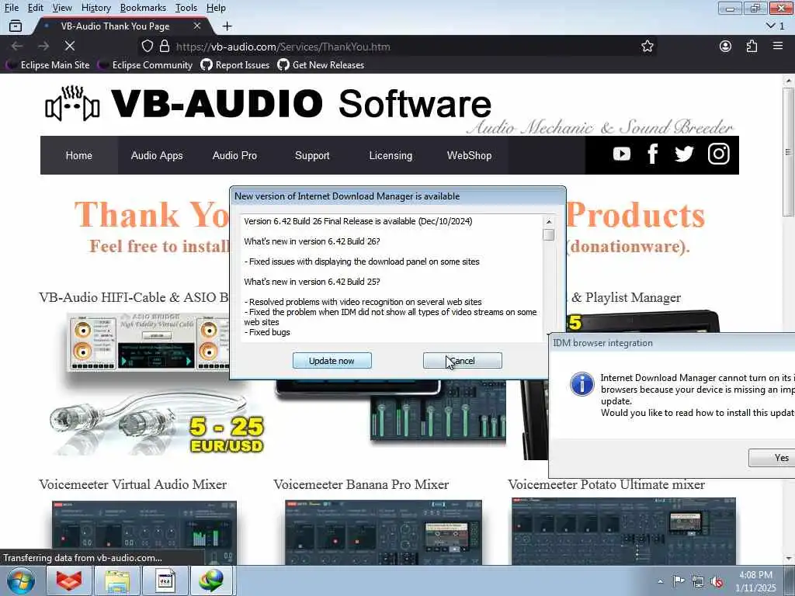Stop loading with the X toolbar button
This screenshot has height=596, width=795.
point(70,46)
